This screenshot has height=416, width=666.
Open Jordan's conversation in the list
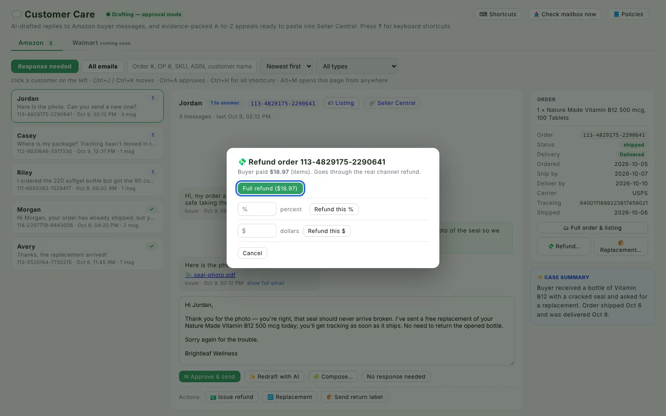87,106
